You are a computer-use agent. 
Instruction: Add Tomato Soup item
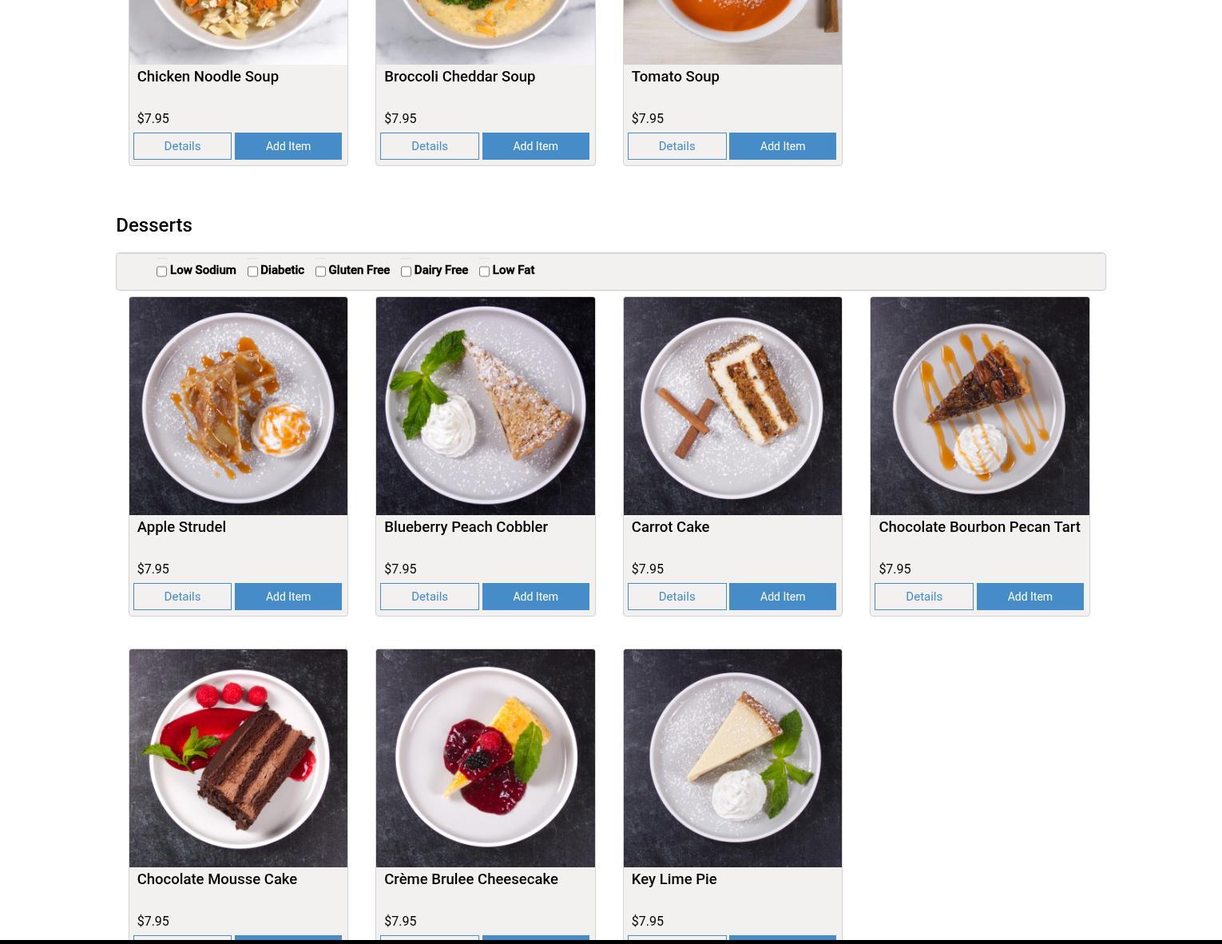point(783,146)
